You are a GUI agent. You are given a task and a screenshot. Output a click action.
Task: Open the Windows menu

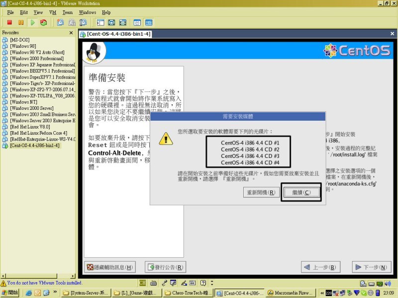tap(88, 12)
